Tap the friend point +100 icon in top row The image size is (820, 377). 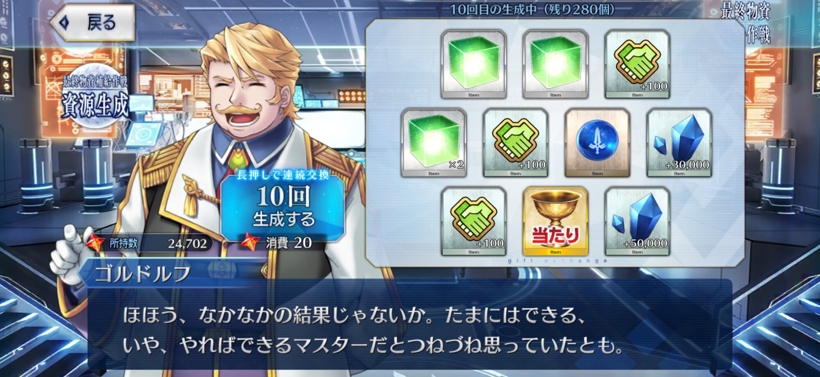tap(638, 64)
